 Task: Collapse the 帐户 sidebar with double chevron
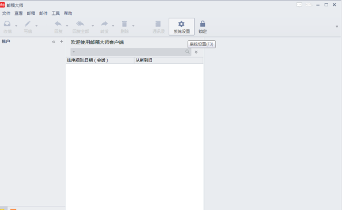coord(54,41)
